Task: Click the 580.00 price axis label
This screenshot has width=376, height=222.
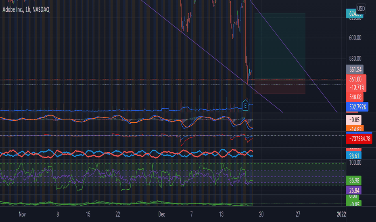Action: click(x=355, y=59)
